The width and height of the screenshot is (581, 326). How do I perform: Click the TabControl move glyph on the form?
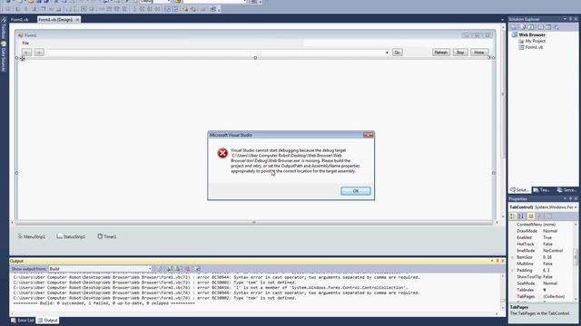point(23,58)
